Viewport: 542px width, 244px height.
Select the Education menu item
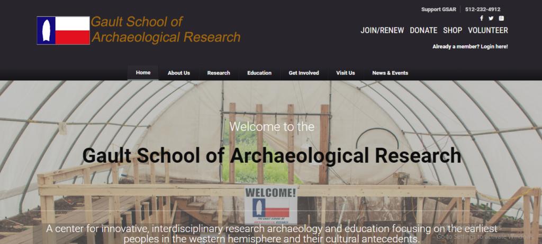tap(259, 73)
